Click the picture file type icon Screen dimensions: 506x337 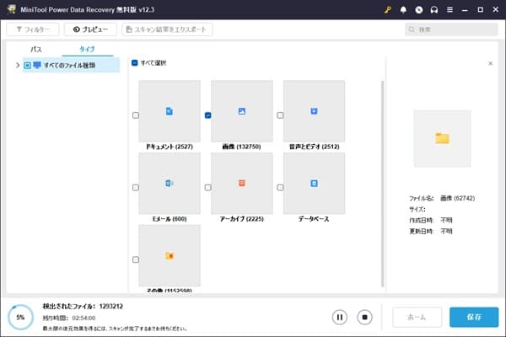(242, 111)
